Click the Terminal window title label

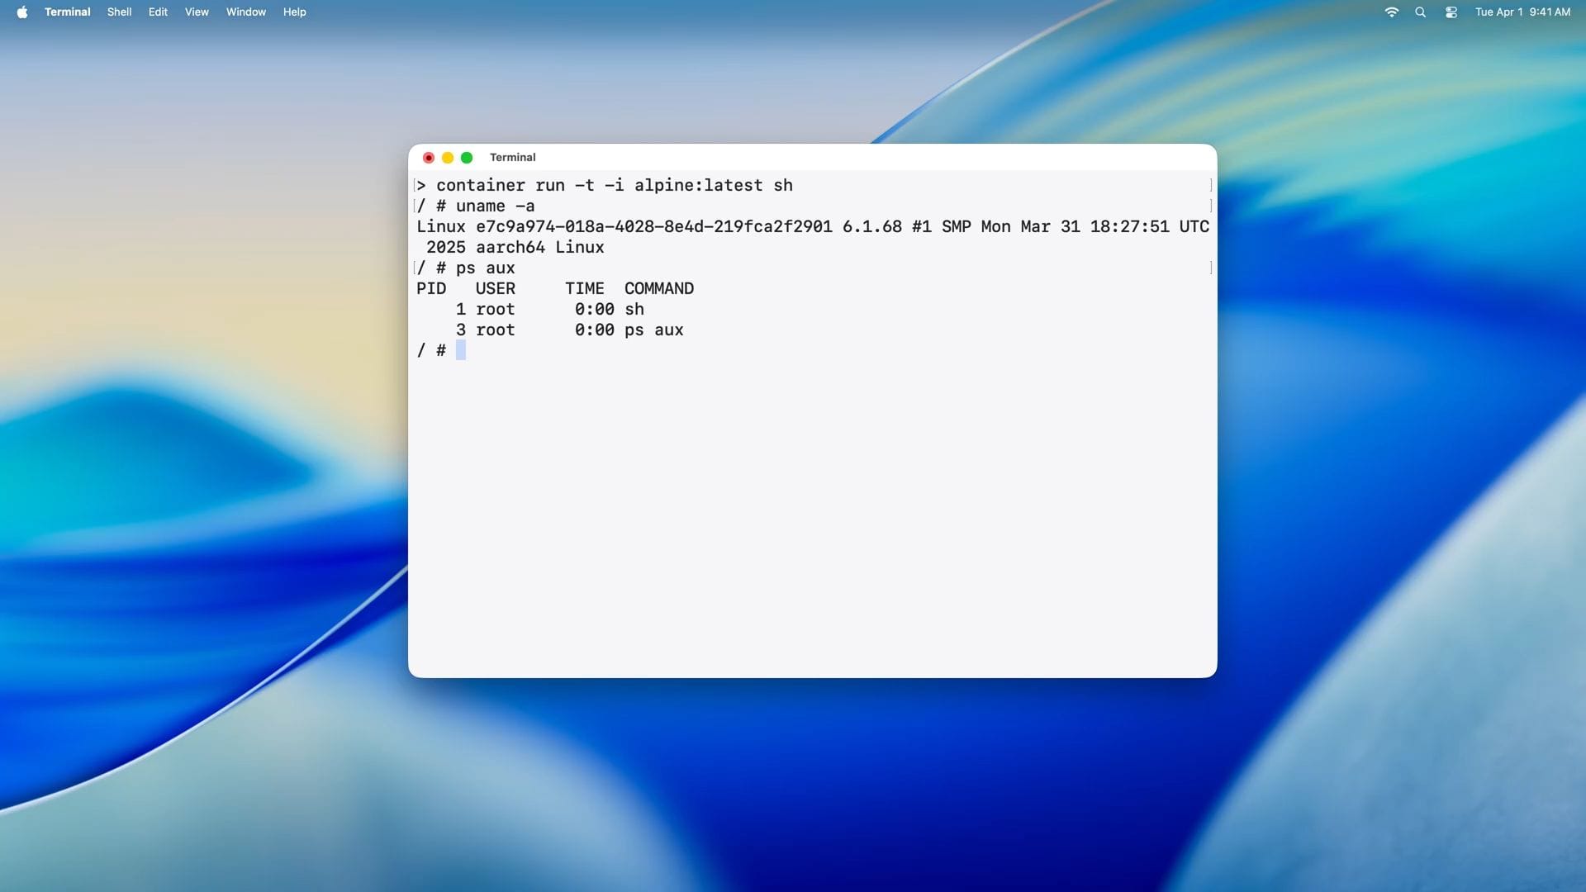pyautogui.click(x=512, y=157)
